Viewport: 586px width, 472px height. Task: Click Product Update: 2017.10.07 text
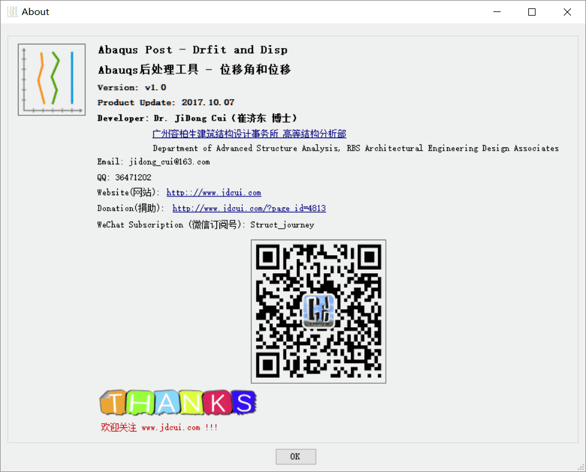[166, 102]
